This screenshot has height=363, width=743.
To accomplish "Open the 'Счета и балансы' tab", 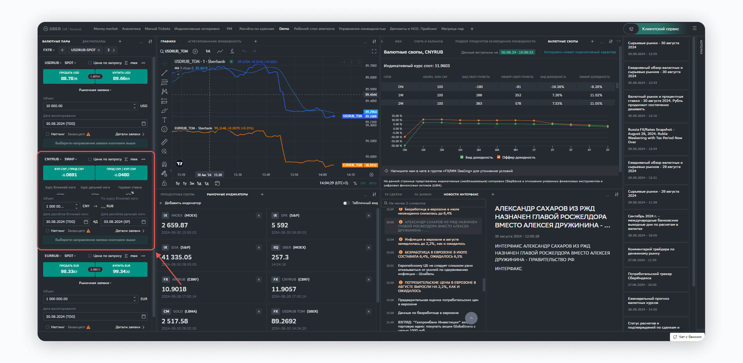I will (428, 41).
